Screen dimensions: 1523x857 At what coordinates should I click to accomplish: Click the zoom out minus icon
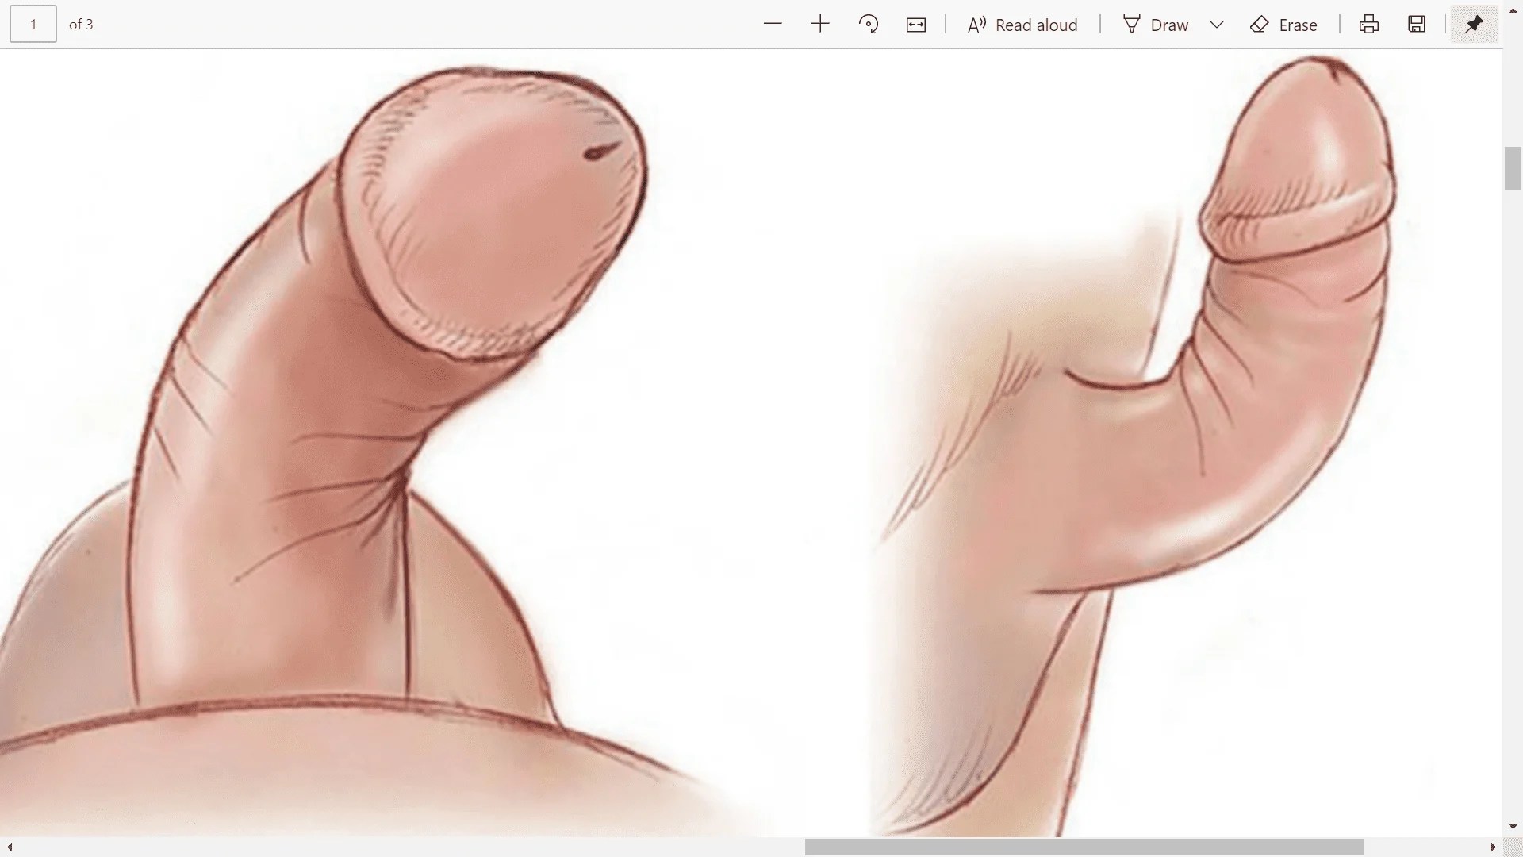[773, 25]
